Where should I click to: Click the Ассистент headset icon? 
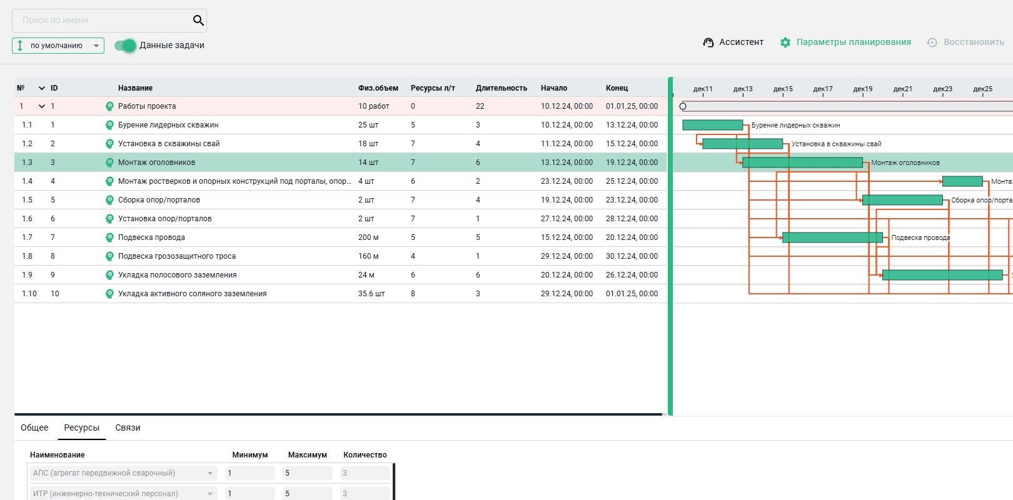point(708,42)
